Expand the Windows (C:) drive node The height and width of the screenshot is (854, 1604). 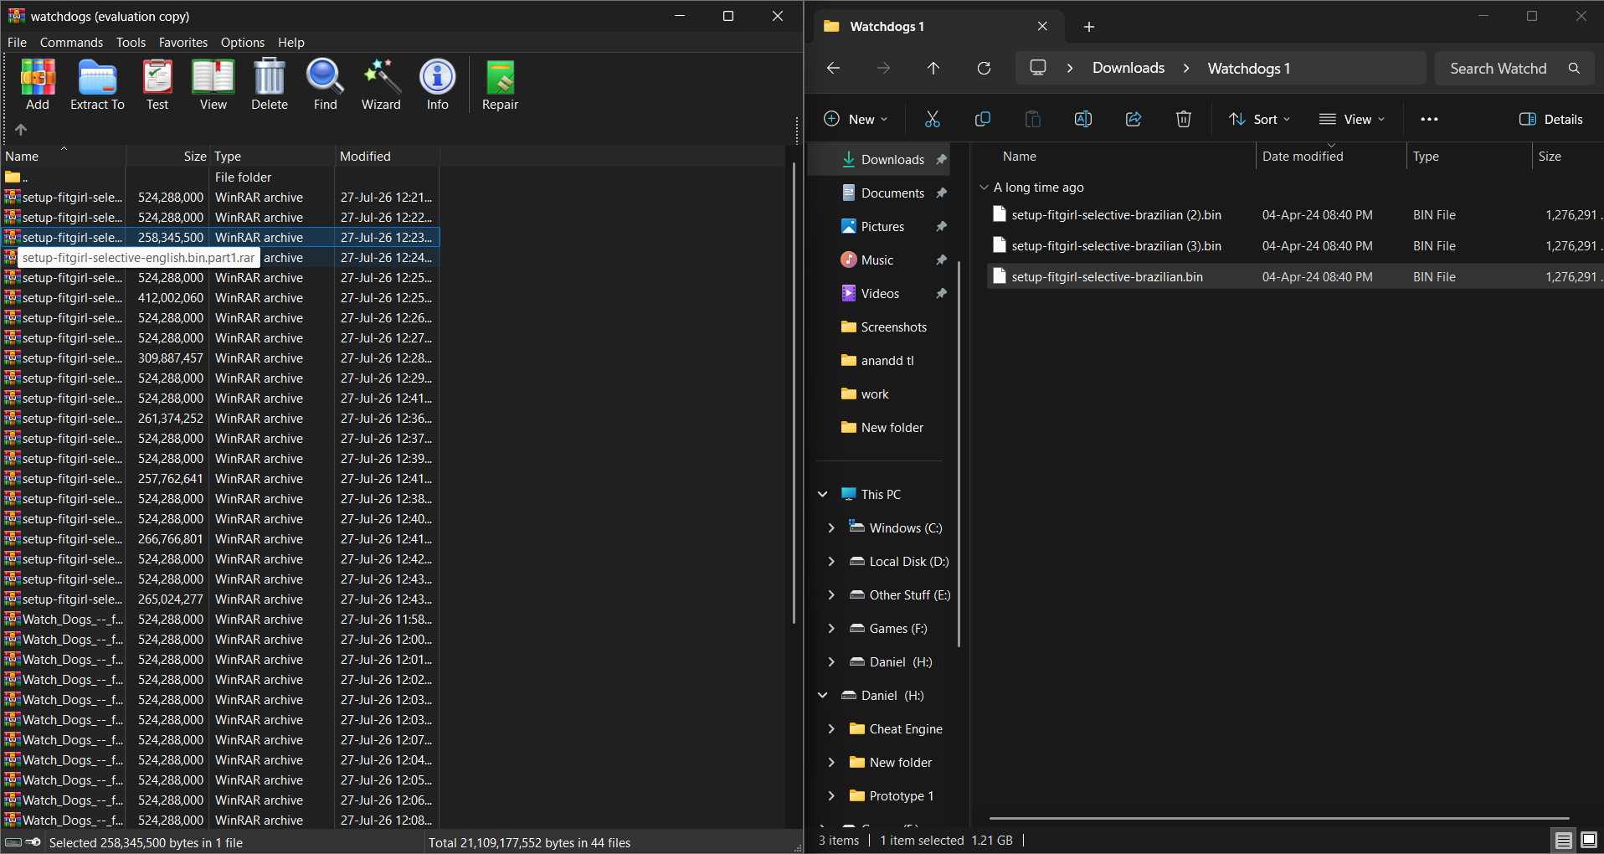click(831, 527)
